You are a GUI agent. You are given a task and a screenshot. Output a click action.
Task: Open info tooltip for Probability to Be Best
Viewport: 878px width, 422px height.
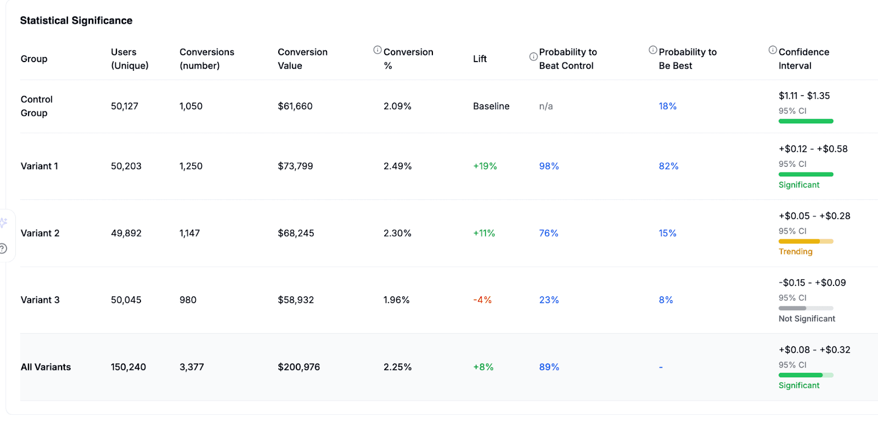tap(653, 50)
